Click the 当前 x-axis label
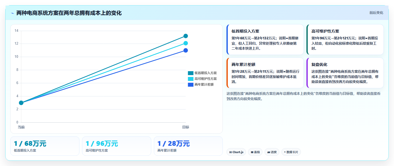Image resolution: width=394 pixels, height=166 pixels. click(21, 127)
